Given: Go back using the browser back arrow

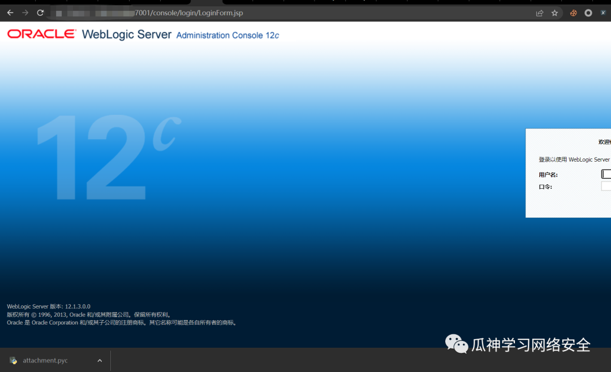Looking at the screenshot, I should [11, 13].
